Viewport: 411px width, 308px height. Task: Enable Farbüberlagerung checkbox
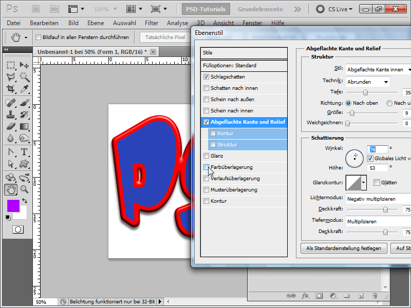point(207,167)
